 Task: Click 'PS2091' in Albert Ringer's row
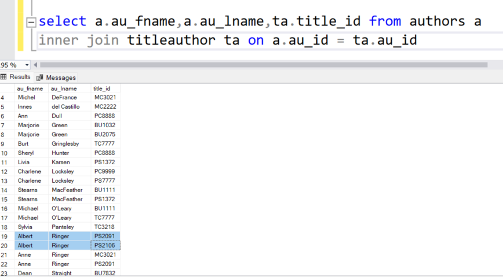105,237
